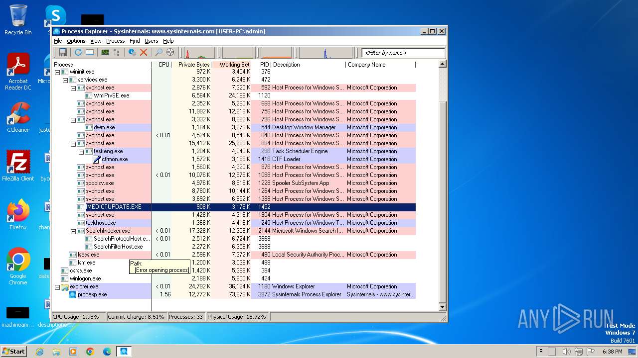Sort by the Process column header
This screenshot has width=638, height=358.
pyautogui.click(x=102, y=65)
